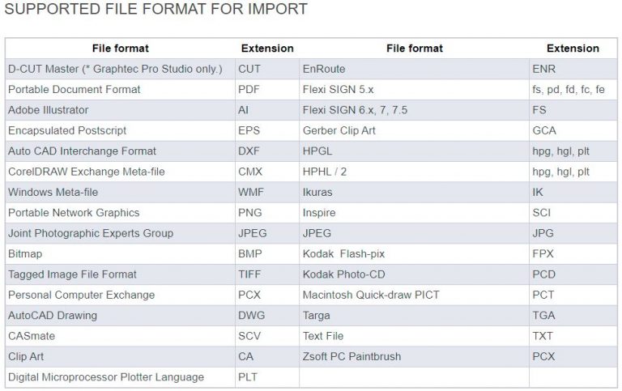Click the Targa file format cell

tap(317, 316)
